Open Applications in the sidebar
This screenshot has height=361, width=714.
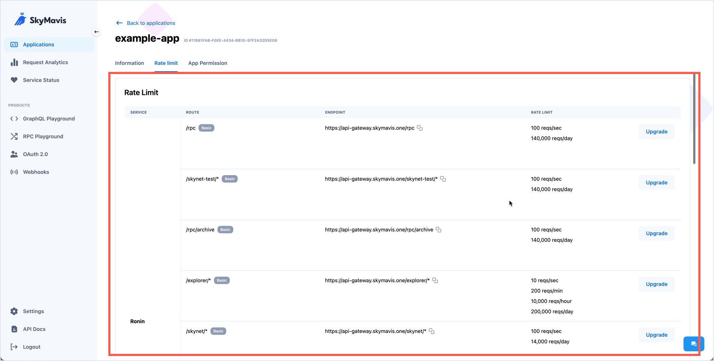pyautogui.click(x=49, y=45)
